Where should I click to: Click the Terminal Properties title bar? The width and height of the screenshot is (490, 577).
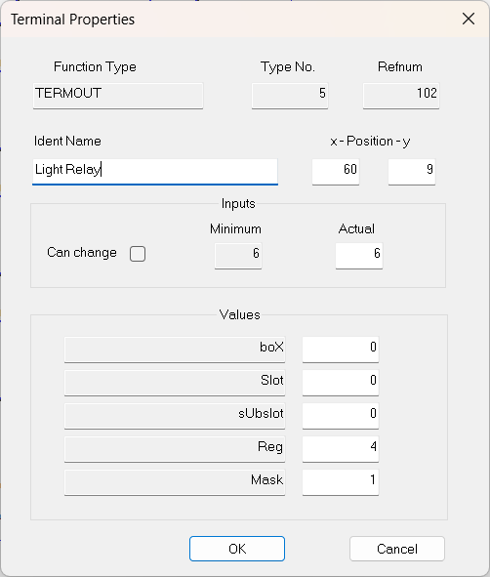click(228, 19)
